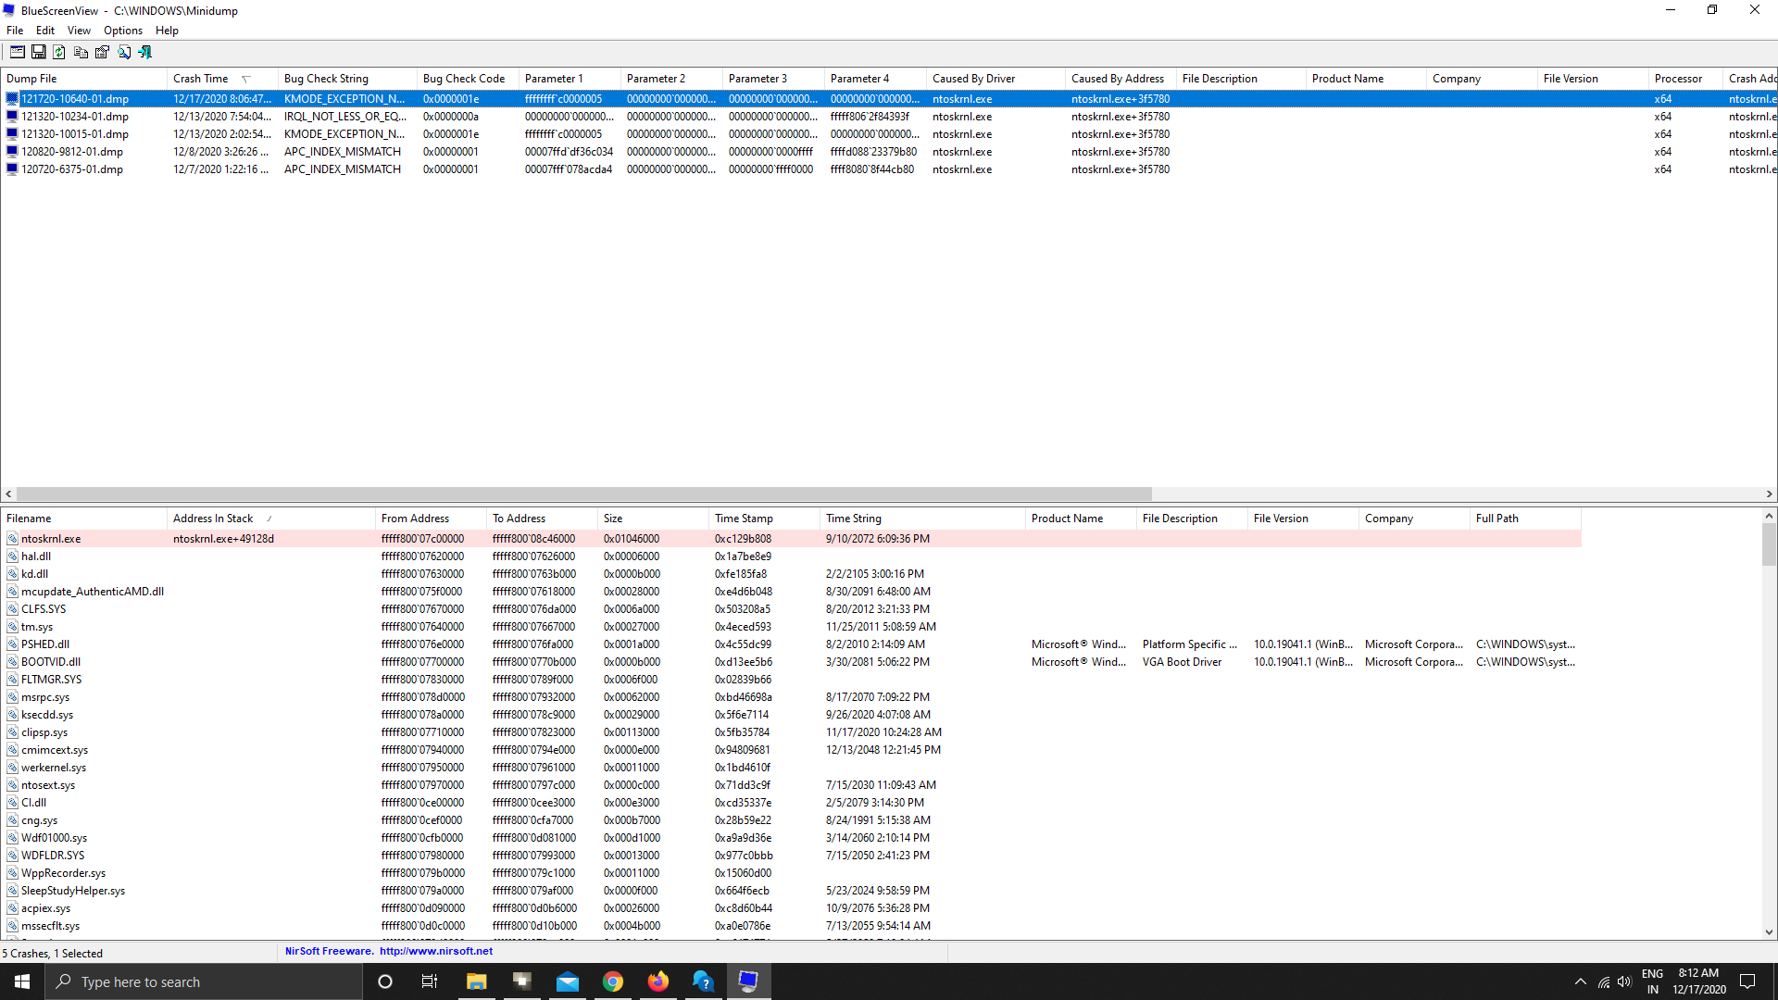Screen dimensions: 1778x1000
Task: Click the Caused By Address column header
Action: coord(1121,79)
